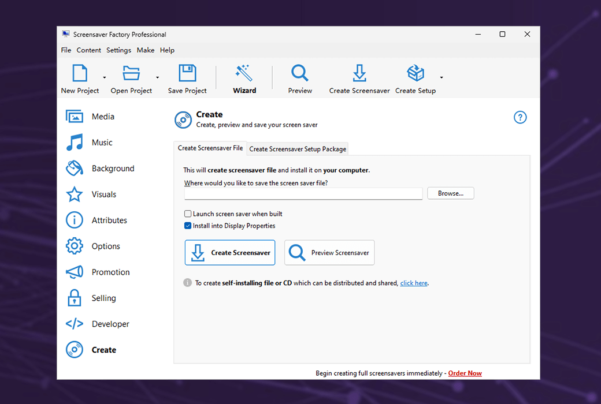Open the File menu
This screenshot has height=404, width=601.
(x=66, y=50)
